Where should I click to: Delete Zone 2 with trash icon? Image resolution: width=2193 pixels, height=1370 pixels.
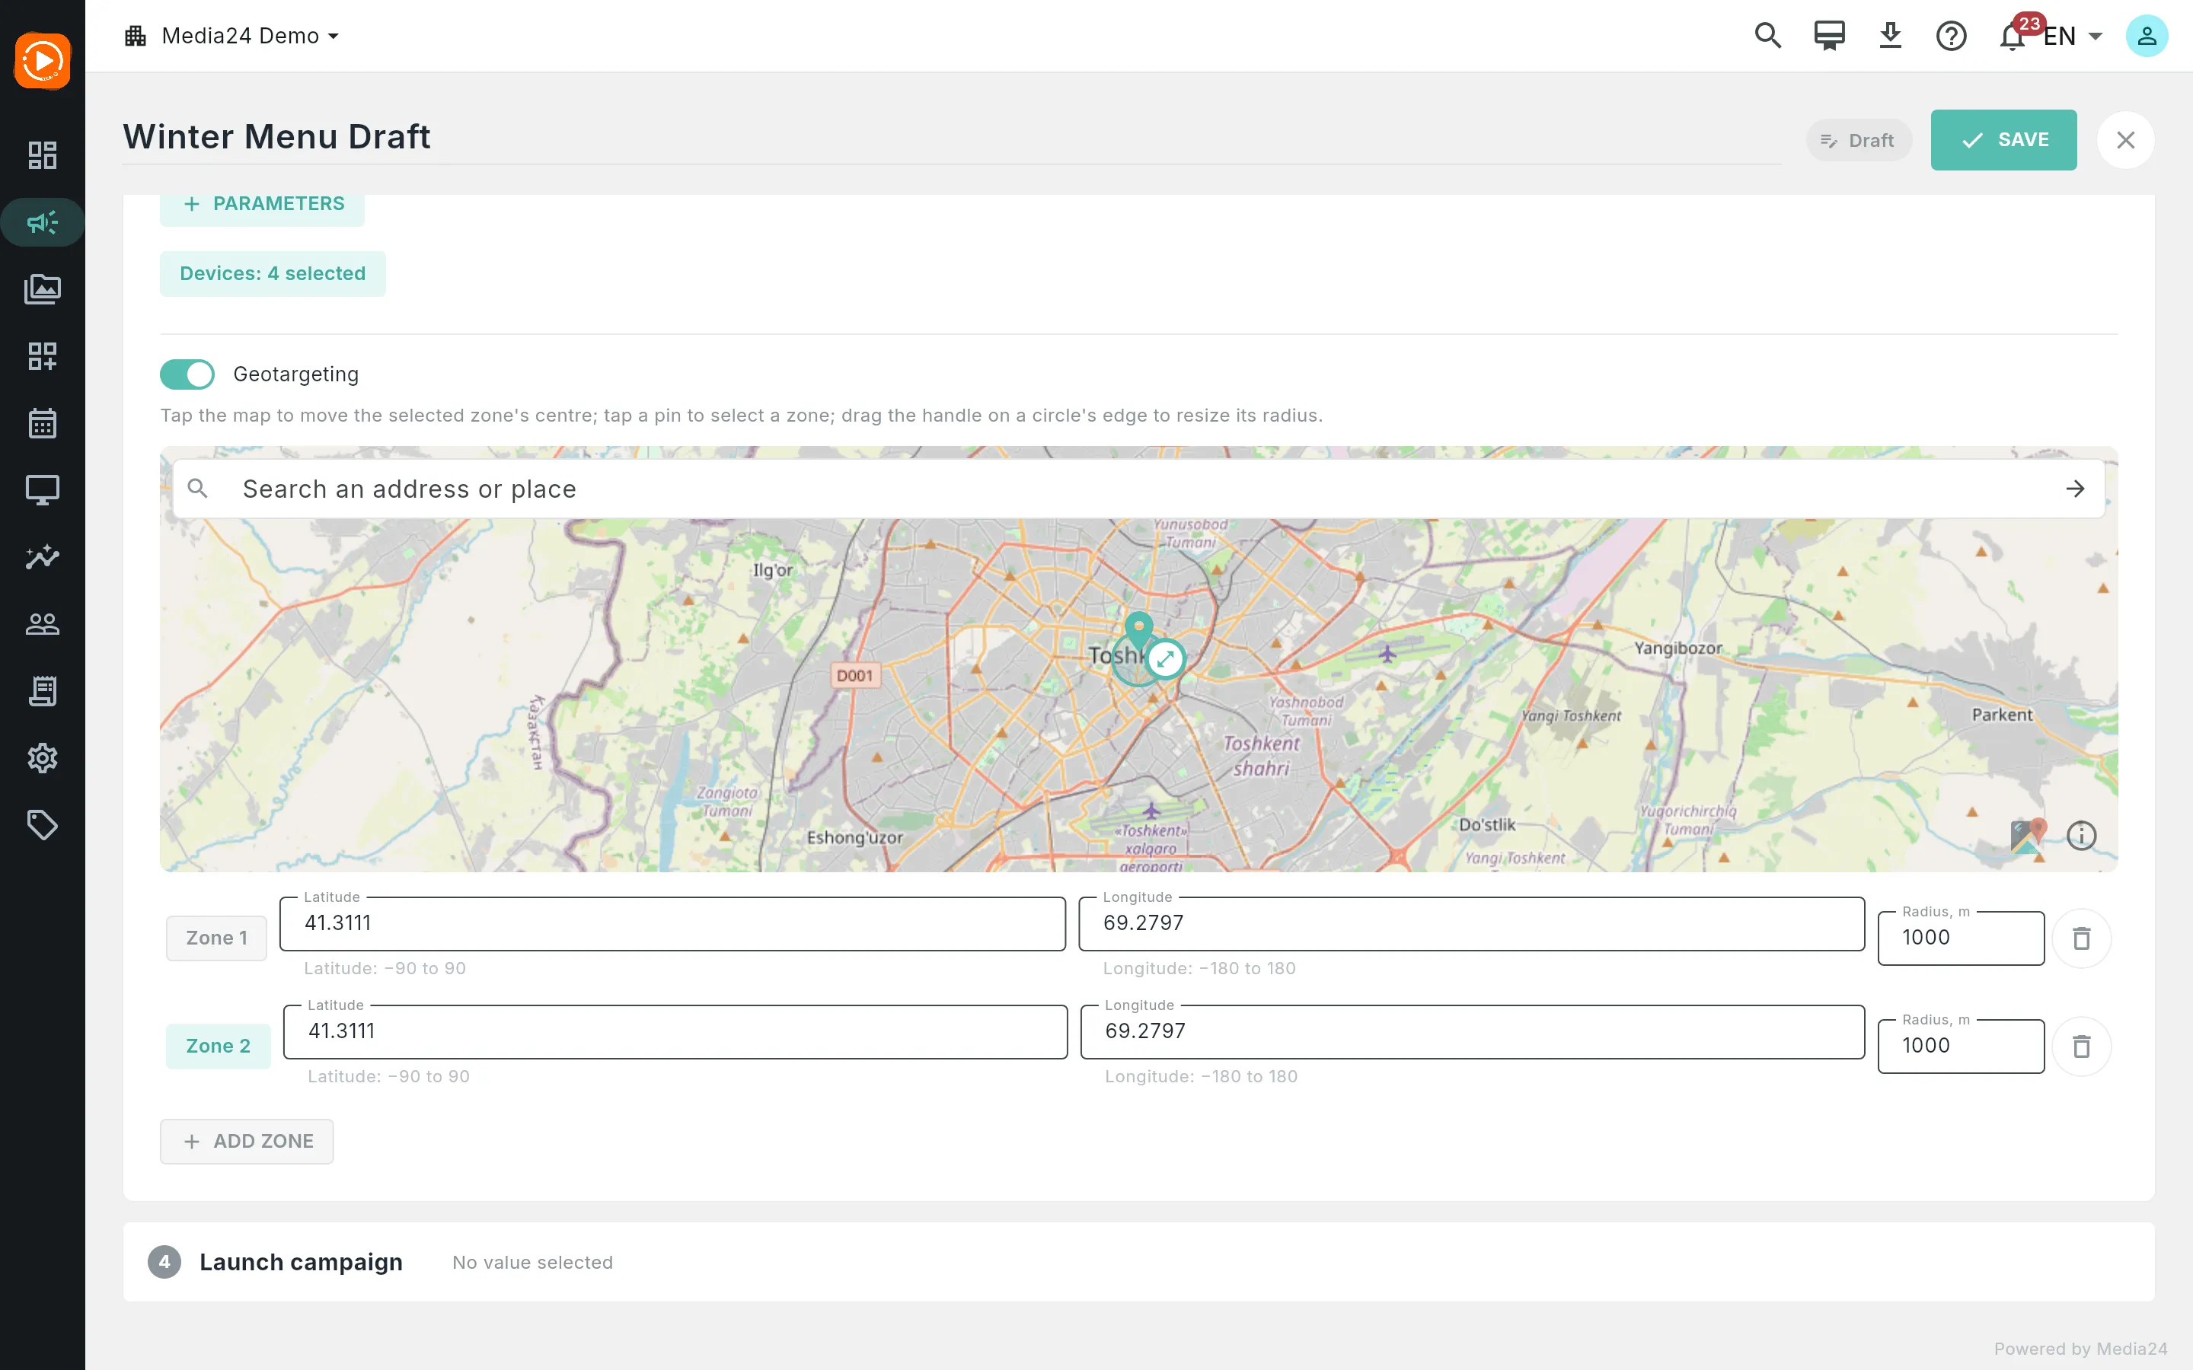point(2082,1047)
